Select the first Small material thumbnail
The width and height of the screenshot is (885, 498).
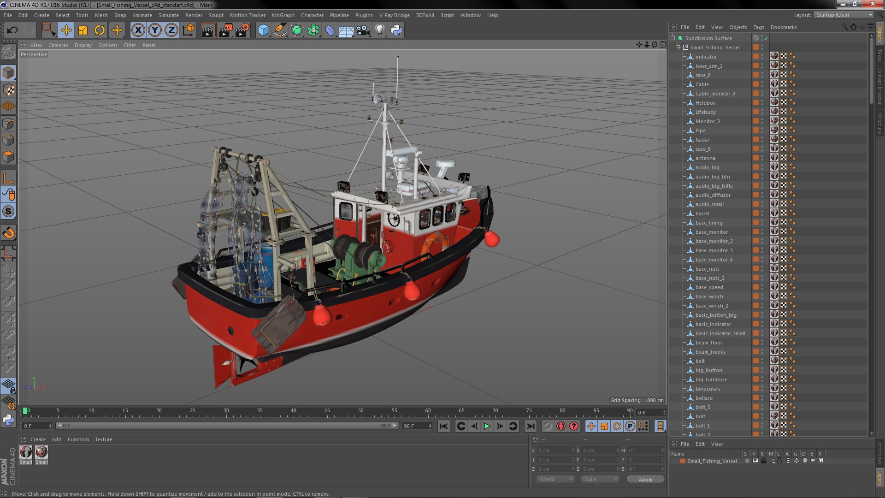(26, 452)
